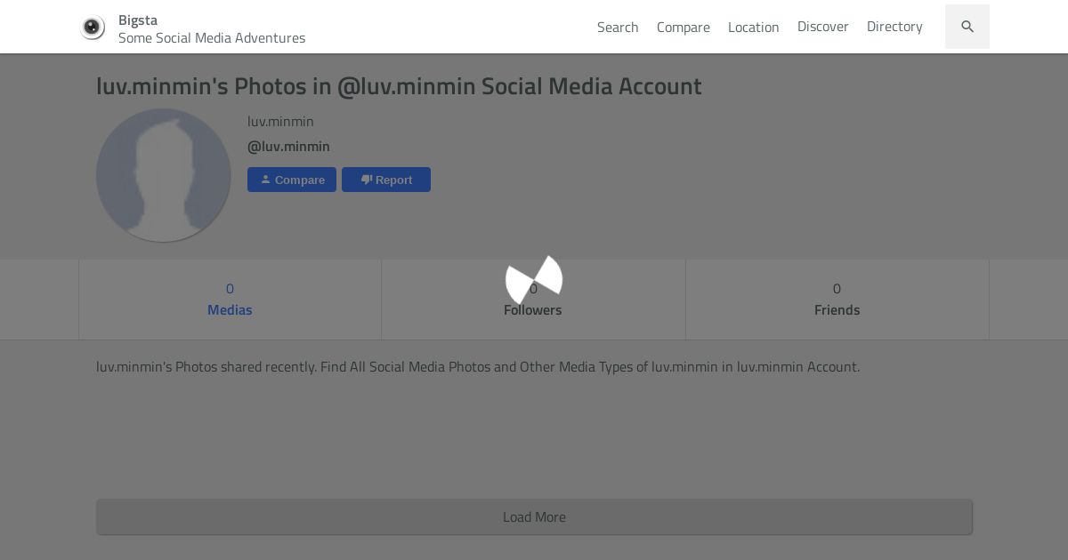Image resolution: width=1068 pixels, height=560 pixels.
Task: Click the Bigsta camera logo icon
Action: [93, 28]
